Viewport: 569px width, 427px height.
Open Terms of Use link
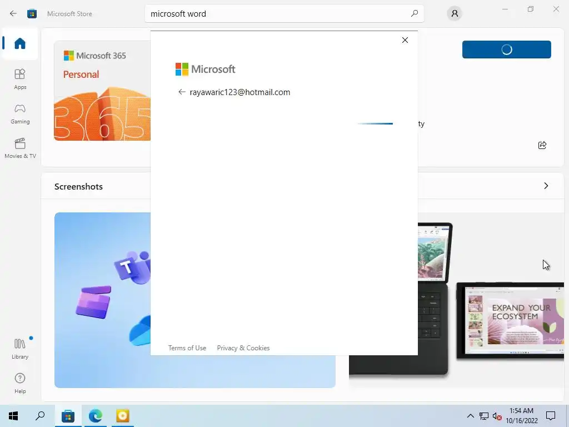(x=187, y=348)
